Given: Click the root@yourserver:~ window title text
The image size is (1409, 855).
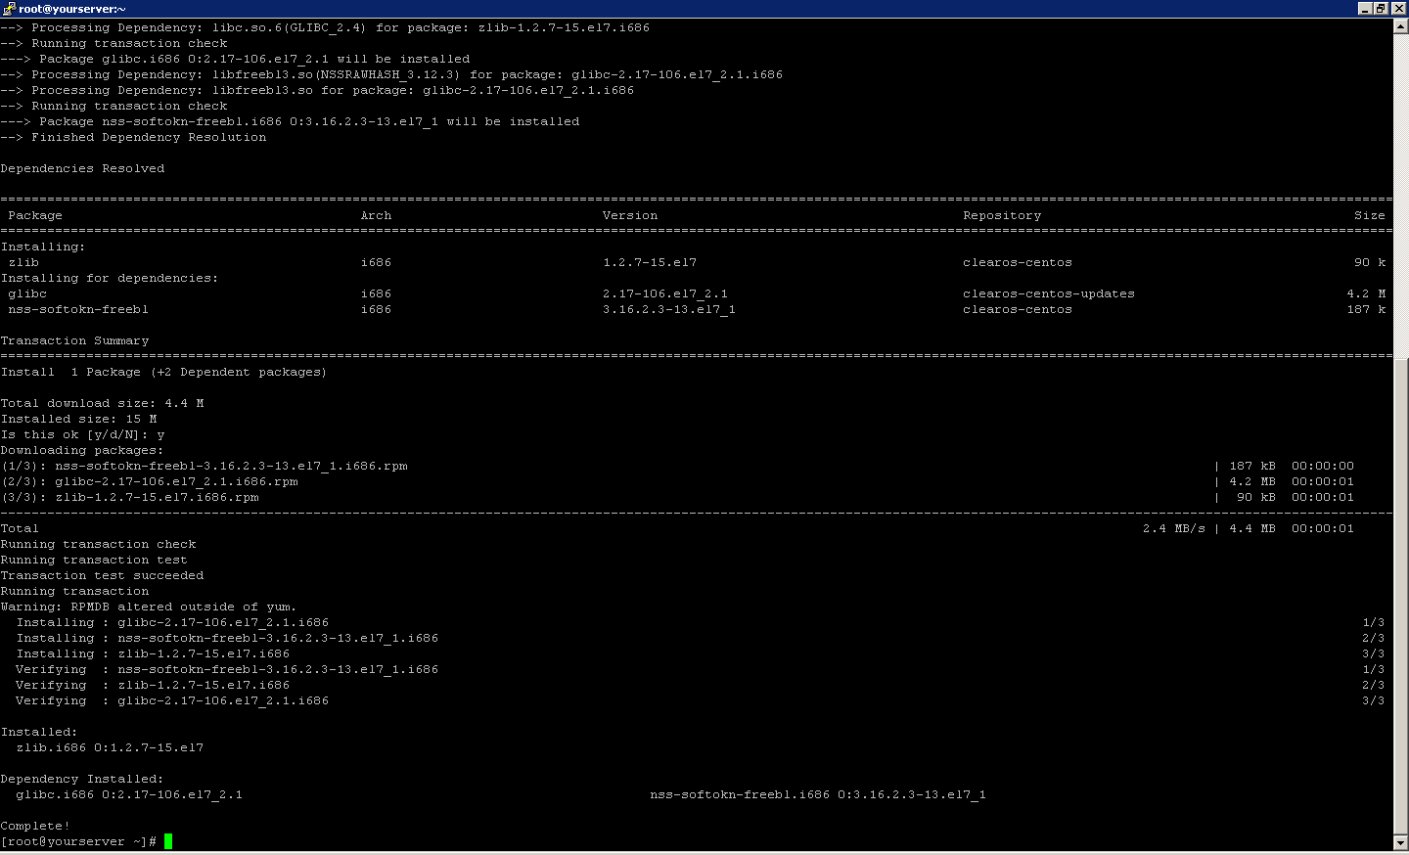Looking at the screenshot, I should [72, 9].
